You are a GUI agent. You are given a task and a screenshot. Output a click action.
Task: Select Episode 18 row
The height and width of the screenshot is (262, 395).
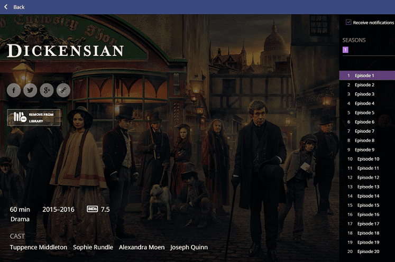tap(367, 233)
